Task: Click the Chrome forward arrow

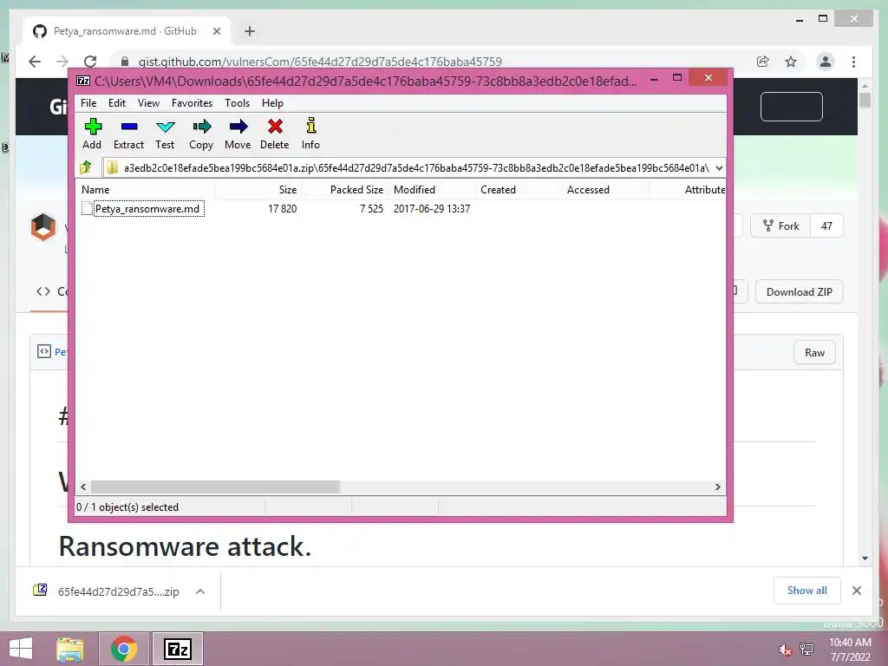Action: pyautogui.click(x=62, y=62)
